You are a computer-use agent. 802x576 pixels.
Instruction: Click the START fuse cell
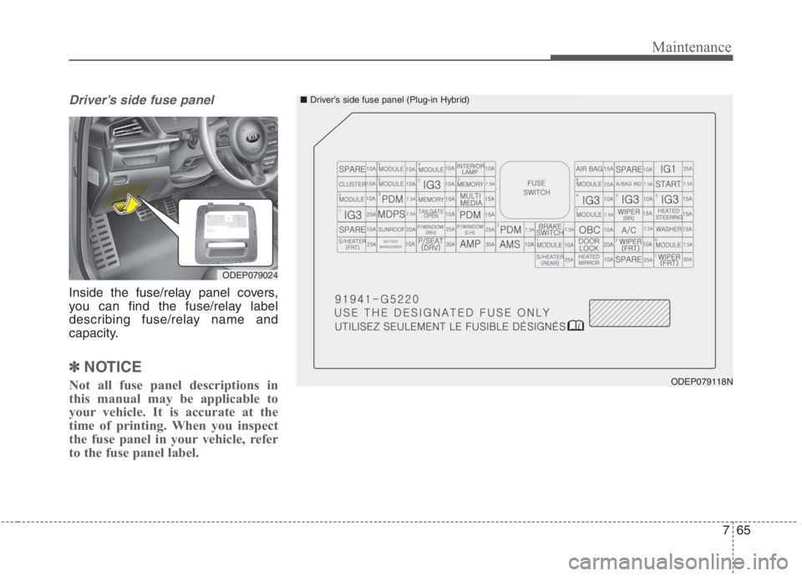pos(668,184)
